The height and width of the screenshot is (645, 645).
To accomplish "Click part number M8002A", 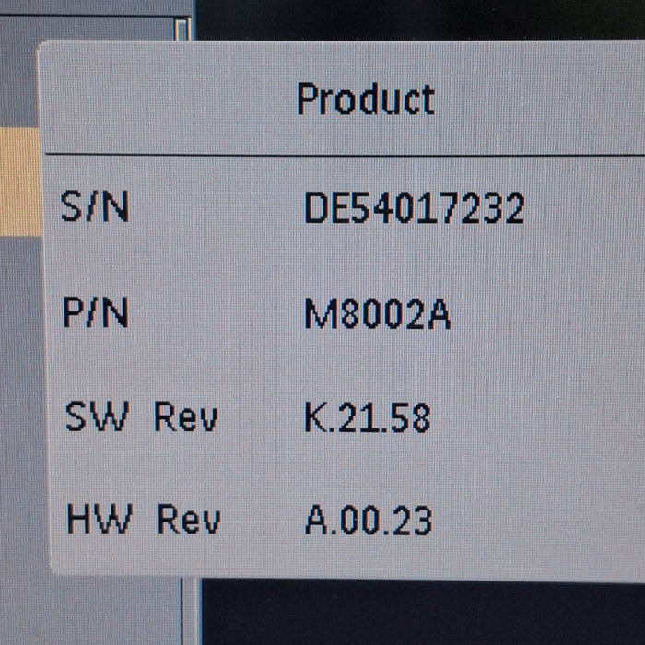I will [377, 315].
